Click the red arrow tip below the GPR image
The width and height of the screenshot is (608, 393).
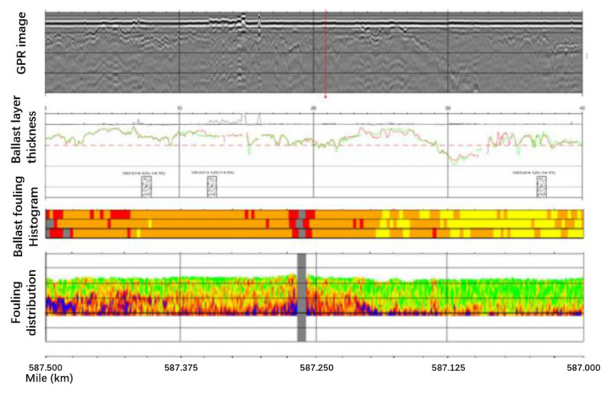(325, 97)
